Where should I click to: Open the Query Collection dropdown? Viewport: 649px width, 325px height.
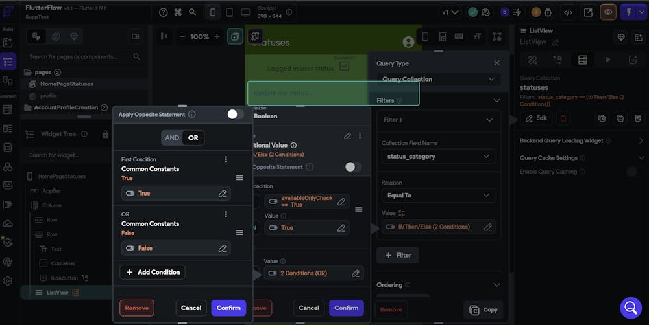pos(438,79)
